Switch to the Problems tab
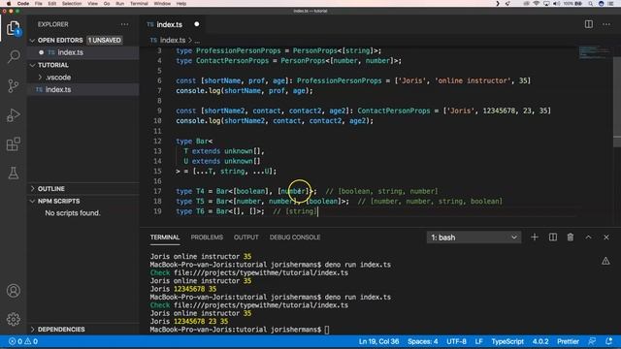 click(207, 237)
